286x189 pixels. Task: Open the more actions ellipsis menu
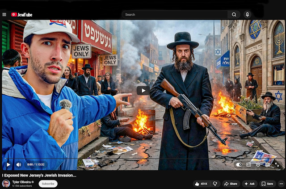click(x=281, y=184)
